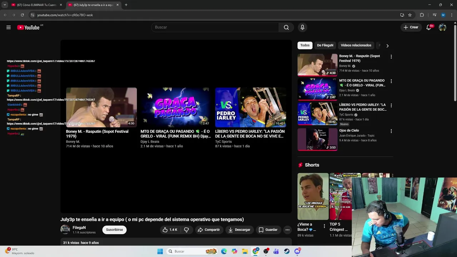Open Chrome profile M avatar
This screenshot has height=257, width=457.
(443, 15)
